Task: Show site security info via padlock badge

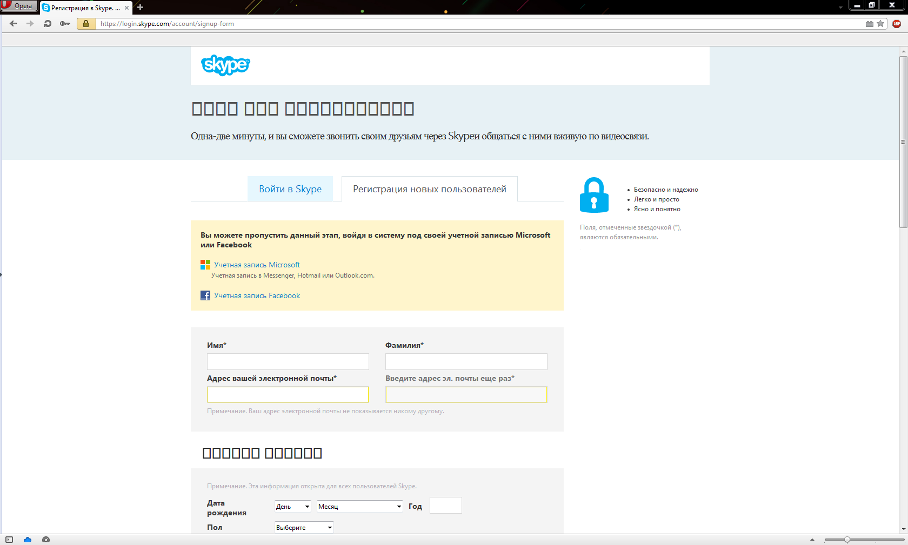Action: point(86,24)
